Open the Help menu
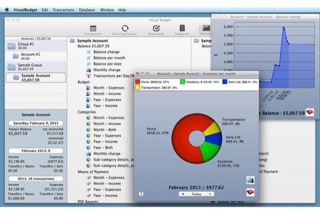The width and height of the screenshot is (320, 214). click(122, 10)
